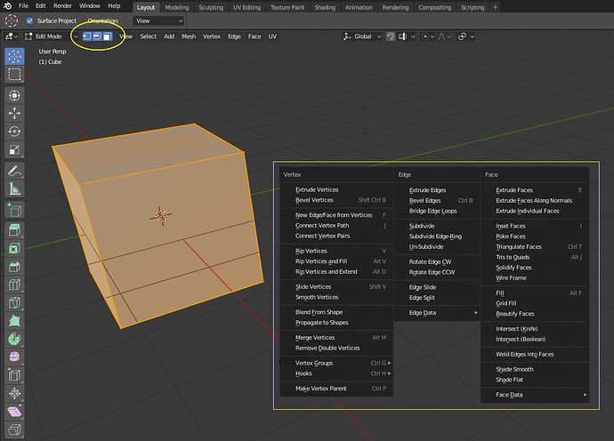Switch to the Sculpting workspace tab
This screenshot has width=614, height=441.
pos(211,7)
